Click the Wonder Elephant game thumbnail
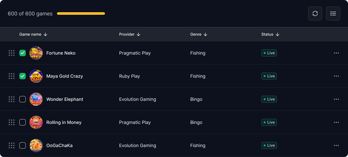348x157 pixels. (36, 99)
